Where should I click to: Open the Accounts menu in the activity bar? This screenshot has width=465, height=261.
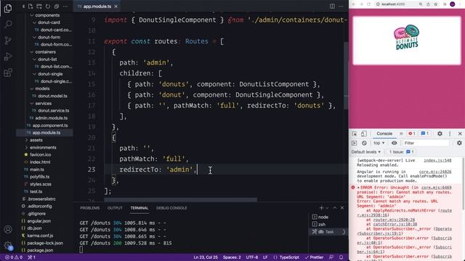[x=8, y=229]
